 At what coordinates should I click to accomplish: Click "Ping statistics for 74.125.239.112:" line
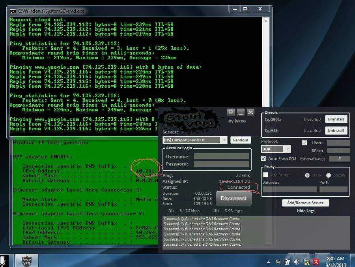click(x=65, y=43)
